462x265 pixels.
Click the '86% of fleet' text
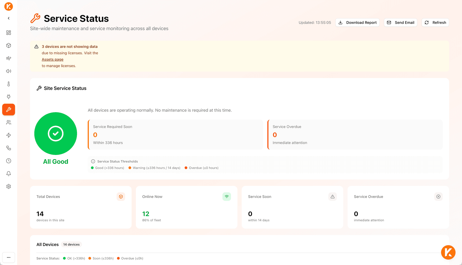pos(152,220)
